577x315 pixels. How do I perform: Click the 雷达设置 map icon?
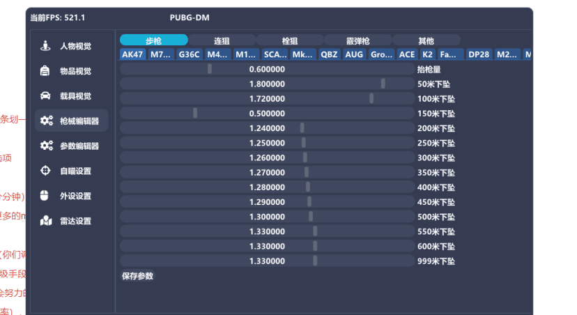pyautogui.click(x=46, y=221)
